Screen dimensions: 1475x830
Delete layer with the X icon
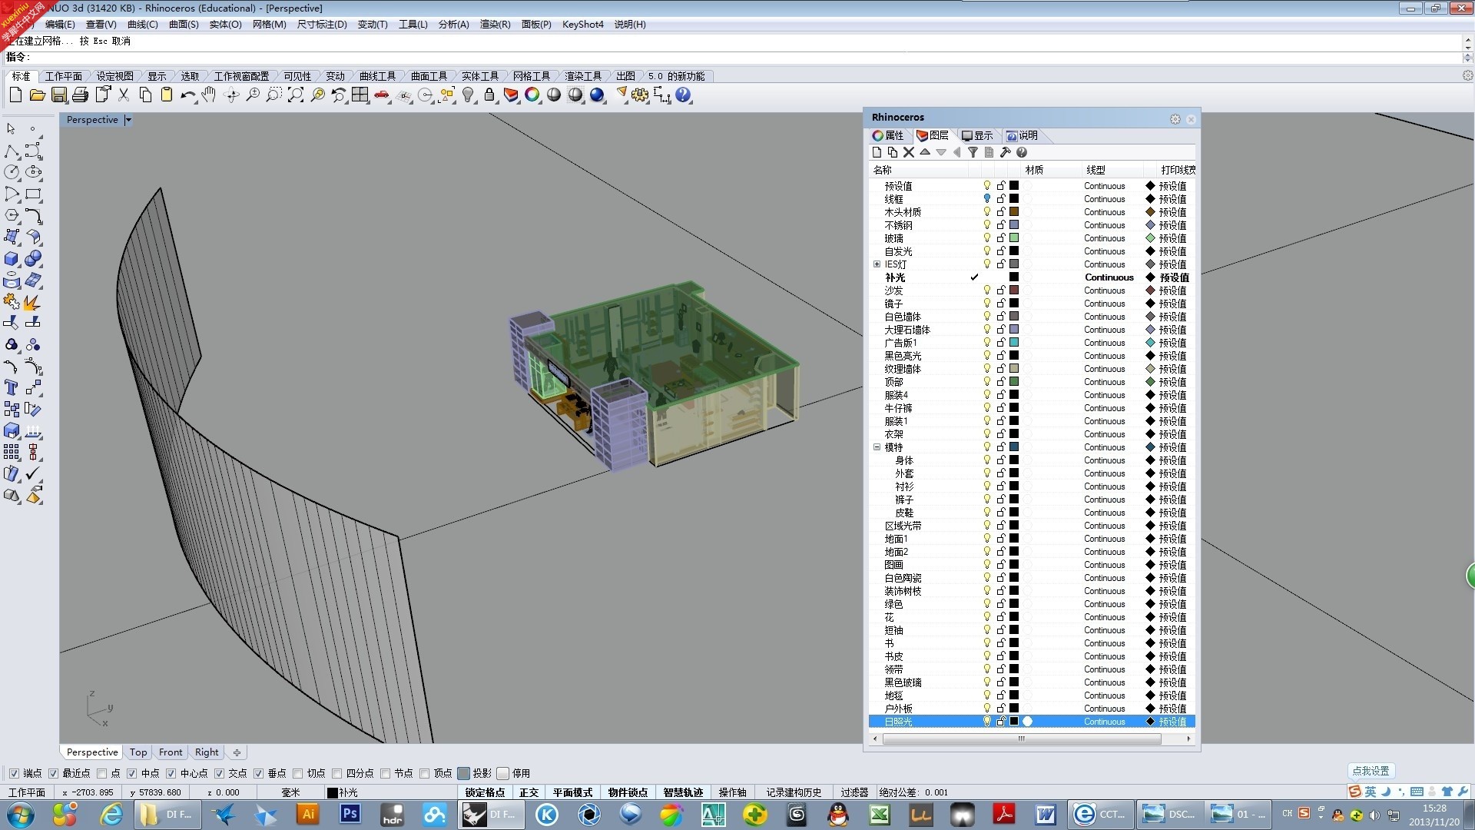(909, 152)
